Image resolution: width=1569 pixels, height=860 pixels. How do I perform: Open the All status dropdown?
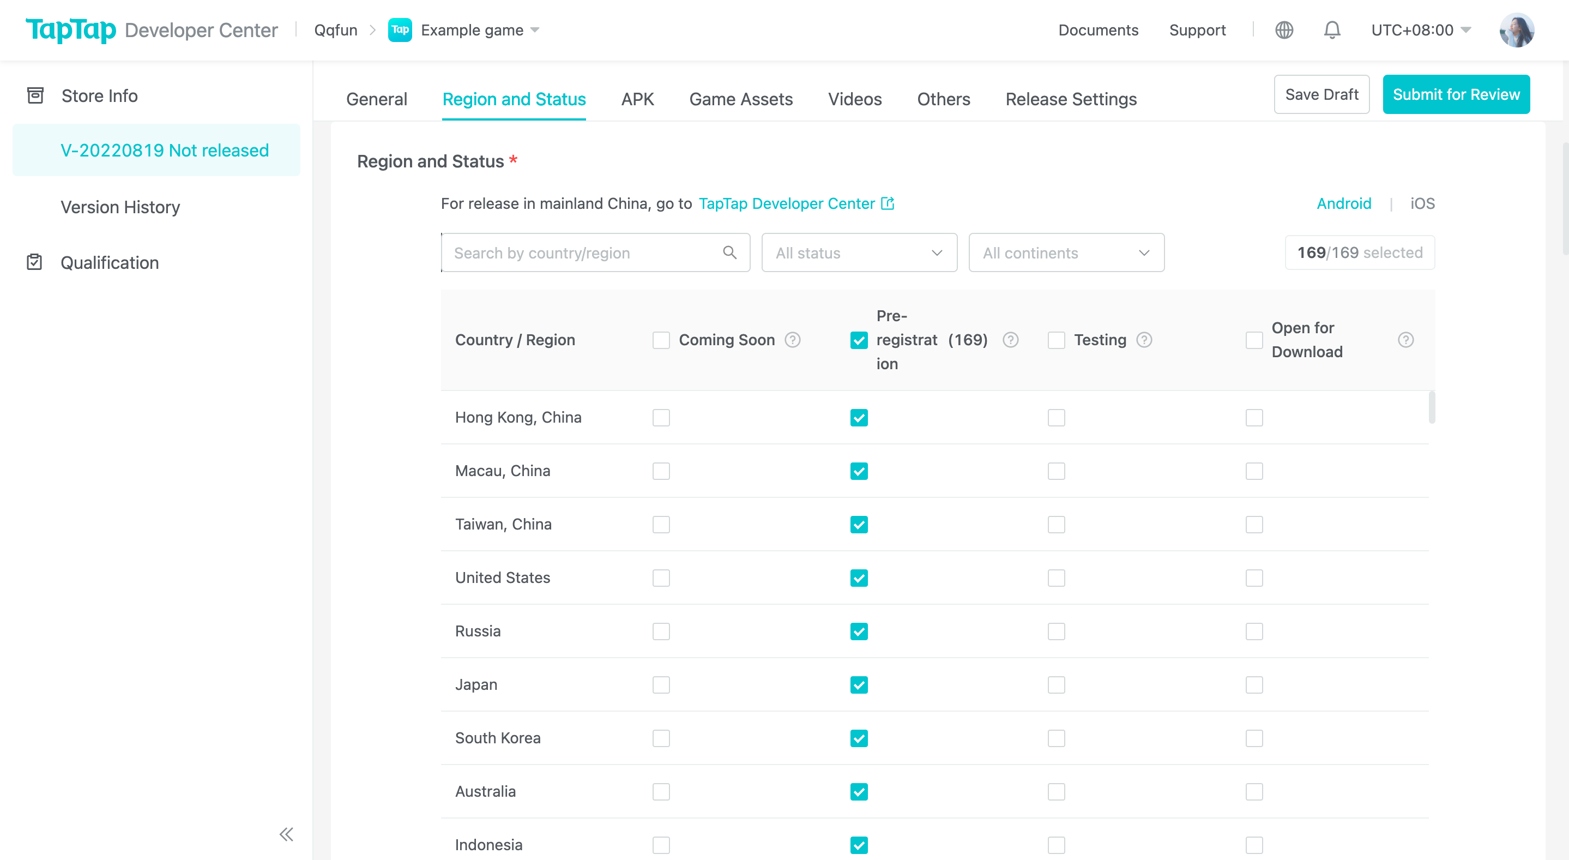click(859, 252)
